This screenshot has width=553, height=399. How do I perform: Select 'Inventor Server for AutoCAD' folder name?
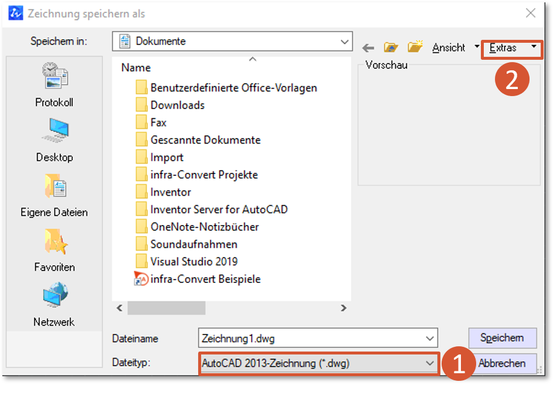[x=219, y=209]
